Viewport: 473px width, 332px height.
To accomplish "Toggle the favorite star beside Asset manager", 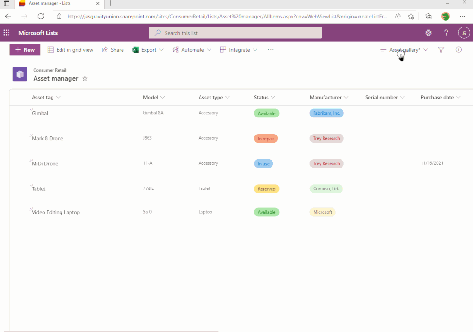I will point(85,78).
